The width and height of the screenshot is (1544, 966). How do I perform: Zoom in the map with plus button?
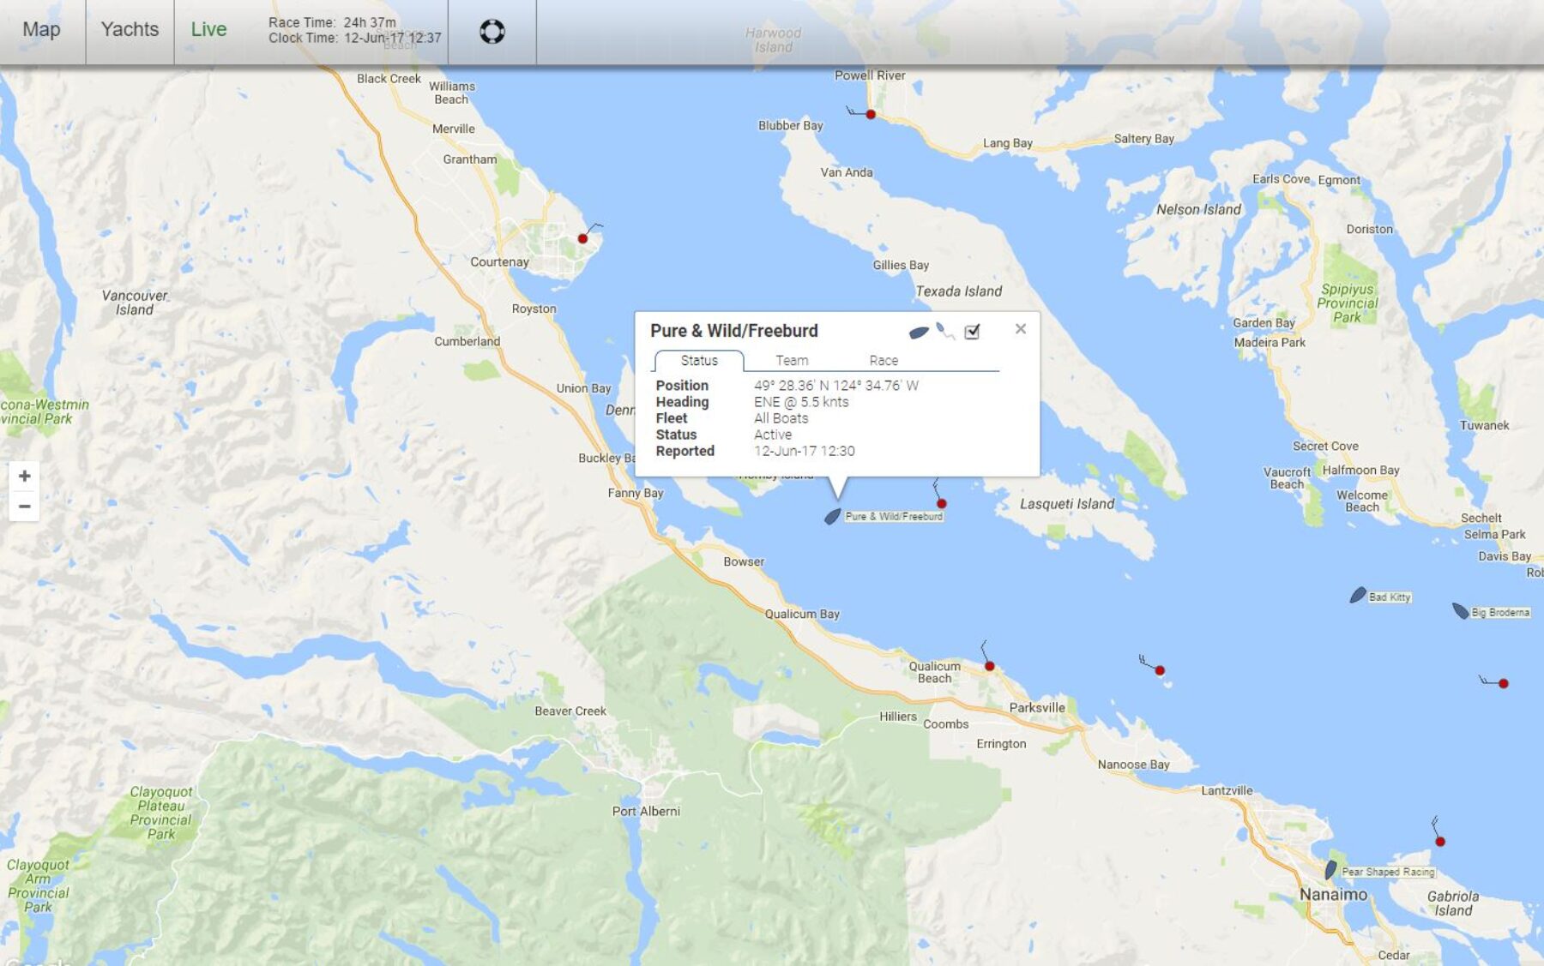click(x=25, y=476)
